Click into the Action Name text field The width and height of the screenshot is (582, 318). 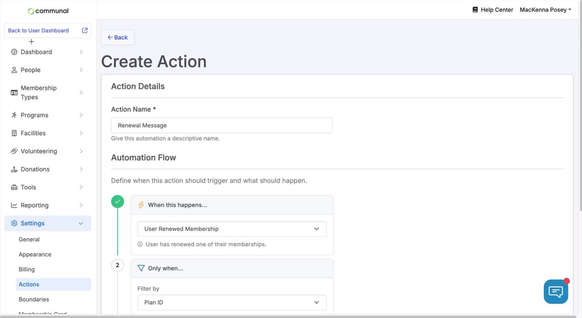tap(221, 125)
